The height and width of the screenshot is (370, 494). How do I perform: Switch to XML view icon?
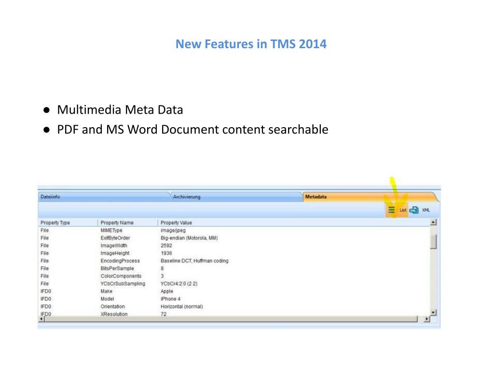(x=414, y=210)
